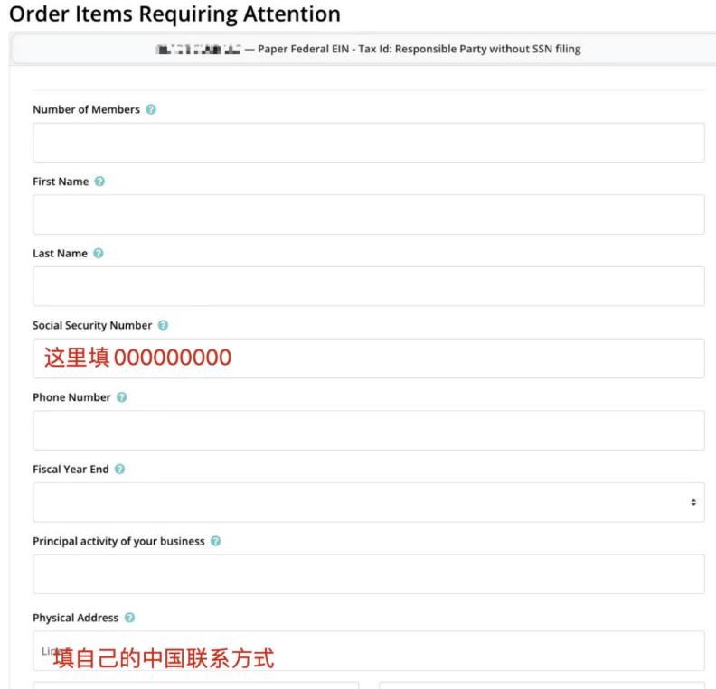Open the Fiscal Year End dropdown
Image resolution: width=716 pixels, height=689 pixels.
[x=368, y=502]
